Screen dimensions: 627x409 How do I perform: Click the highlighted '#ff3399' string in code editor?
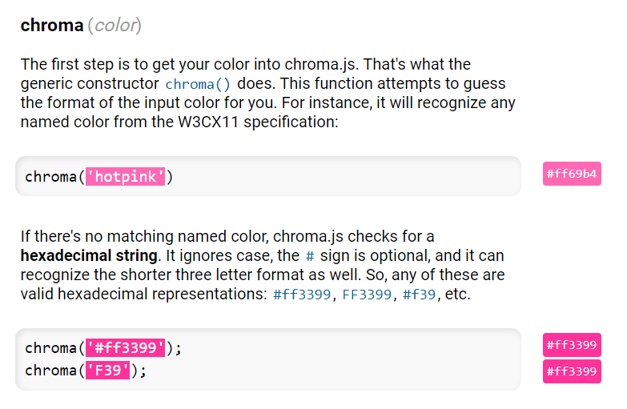(126, 348)
